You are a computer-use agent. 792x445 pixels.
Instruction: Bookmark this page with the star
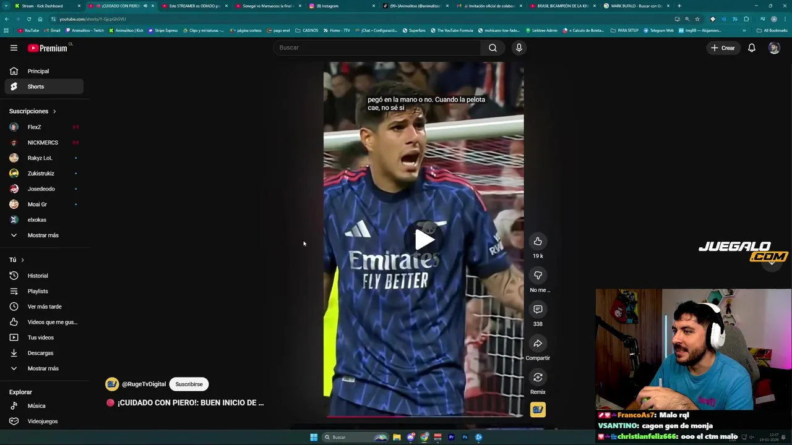[697, 19]
